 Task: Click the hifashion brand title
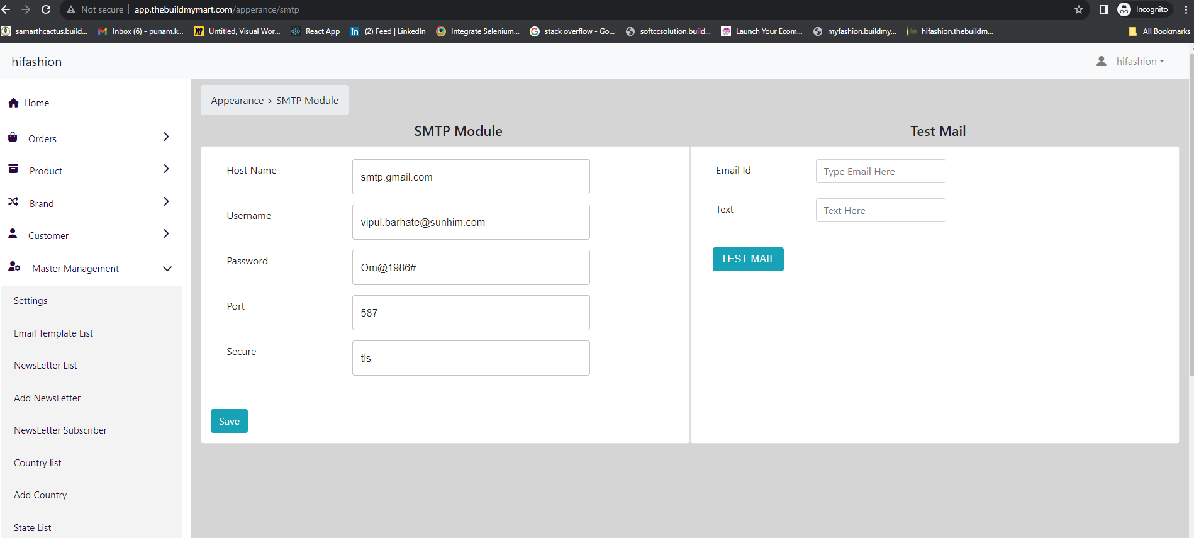(36, 62)
